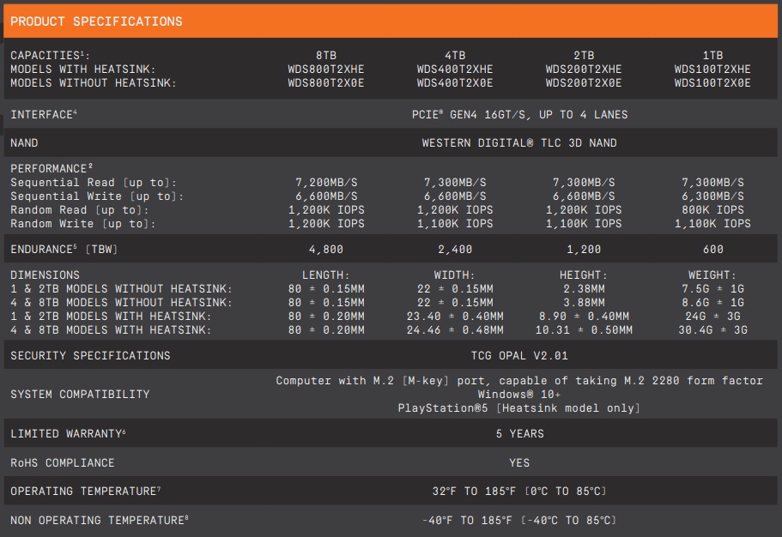Viewport: 782px width, 537px height.
Task: Click the "32°F TO 185°F" operating temperature value
Action: point(474,492)
